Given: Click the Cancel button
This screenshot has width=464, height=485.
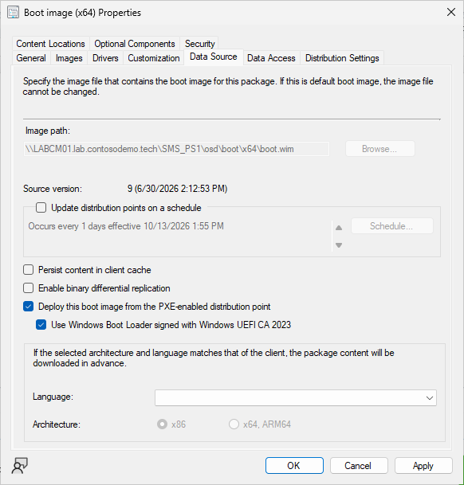Looking at the screenshot, I should point(359,466).
